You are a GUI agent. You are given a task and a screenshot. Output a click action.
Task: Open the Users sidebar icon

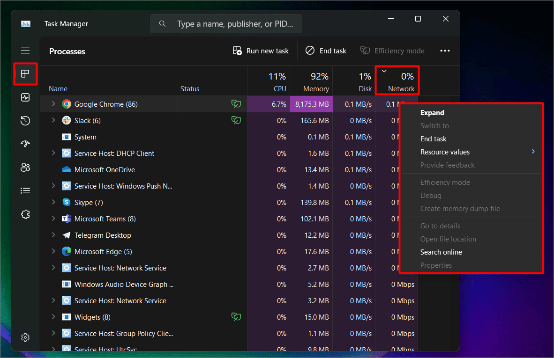tap(25, 168)
